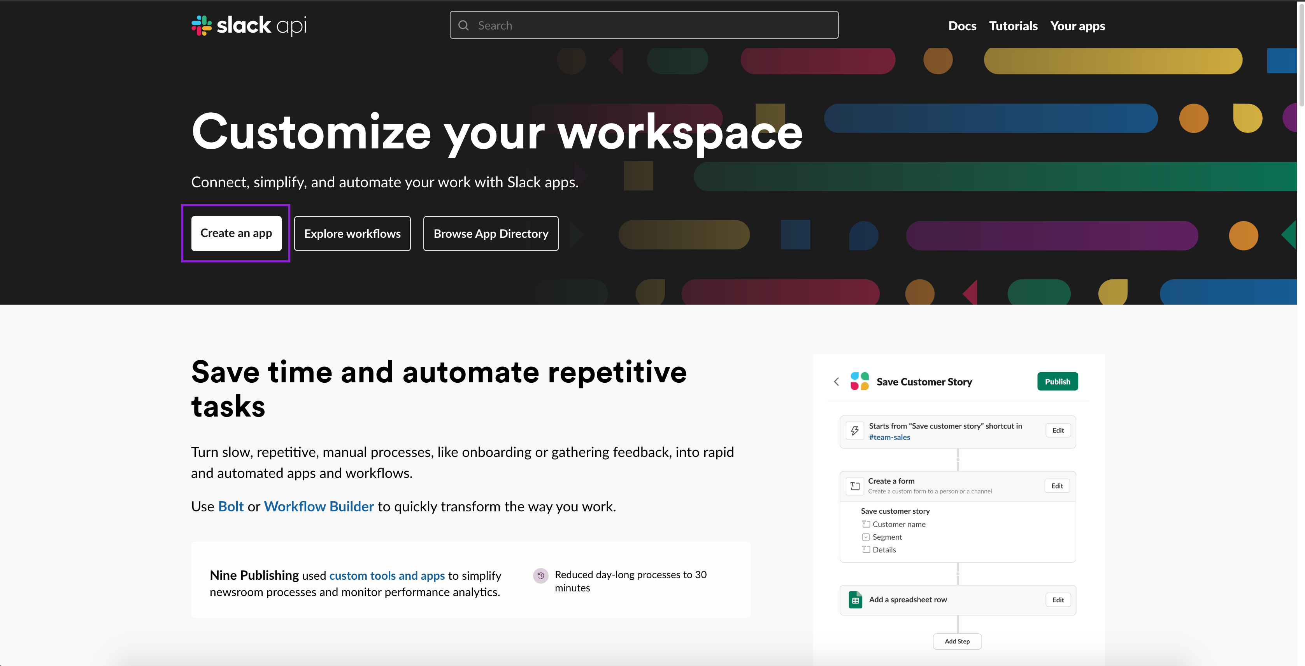Click the back chevron beside Save Customer Story
The width and height of the screenshot is (1305, 666).
(837, 382)
